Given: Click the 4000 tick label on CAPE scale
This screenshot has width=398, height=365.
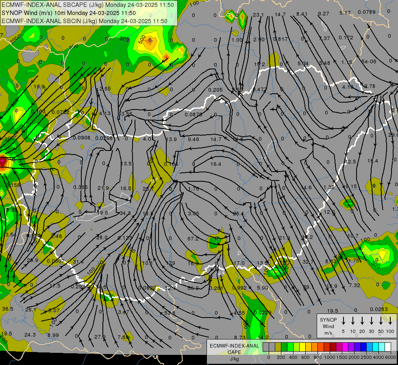Looking at the screenshot, I should coord(378,357).
